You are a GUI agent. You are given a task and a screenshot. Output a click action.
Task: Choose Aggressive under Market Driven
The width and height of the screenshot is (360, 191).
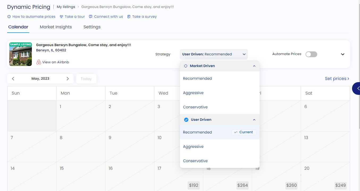(x=193, y=93)
